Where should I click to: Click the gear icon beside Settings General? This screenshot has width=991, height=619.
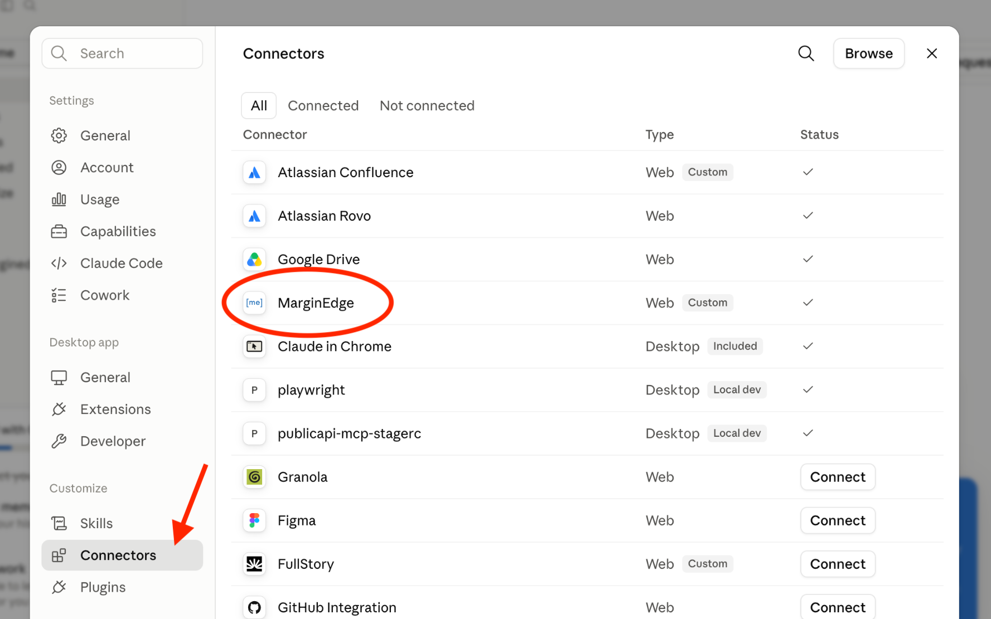click(x=59, y=136)
